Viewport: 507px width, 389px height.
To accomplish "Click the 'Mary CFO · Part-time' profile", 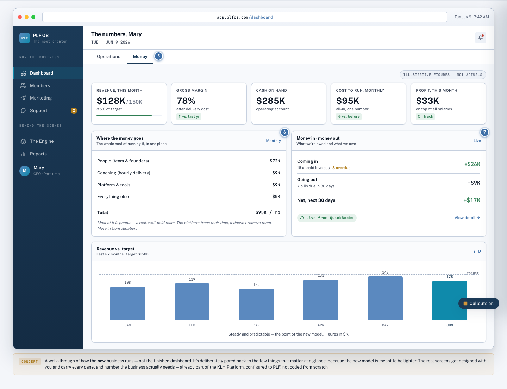I will tap(48, 171).
